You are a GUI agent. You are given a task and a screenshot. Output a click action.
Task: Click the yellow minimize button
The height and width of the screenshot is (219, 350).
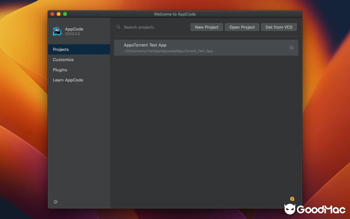click(x=59, y=14)
